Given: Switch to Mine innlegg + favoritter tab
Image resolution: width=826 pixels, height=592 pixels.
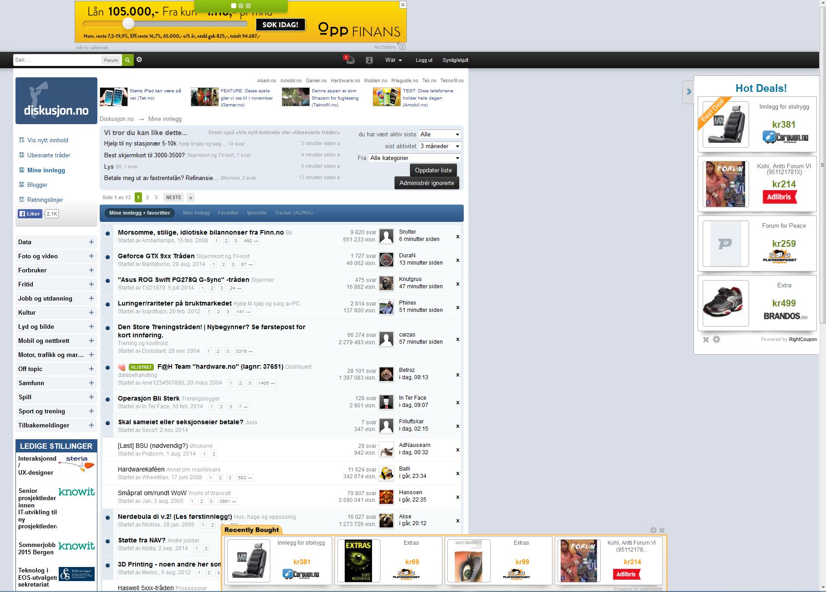Looking at the screenshot, I should (x=139, y=213).
